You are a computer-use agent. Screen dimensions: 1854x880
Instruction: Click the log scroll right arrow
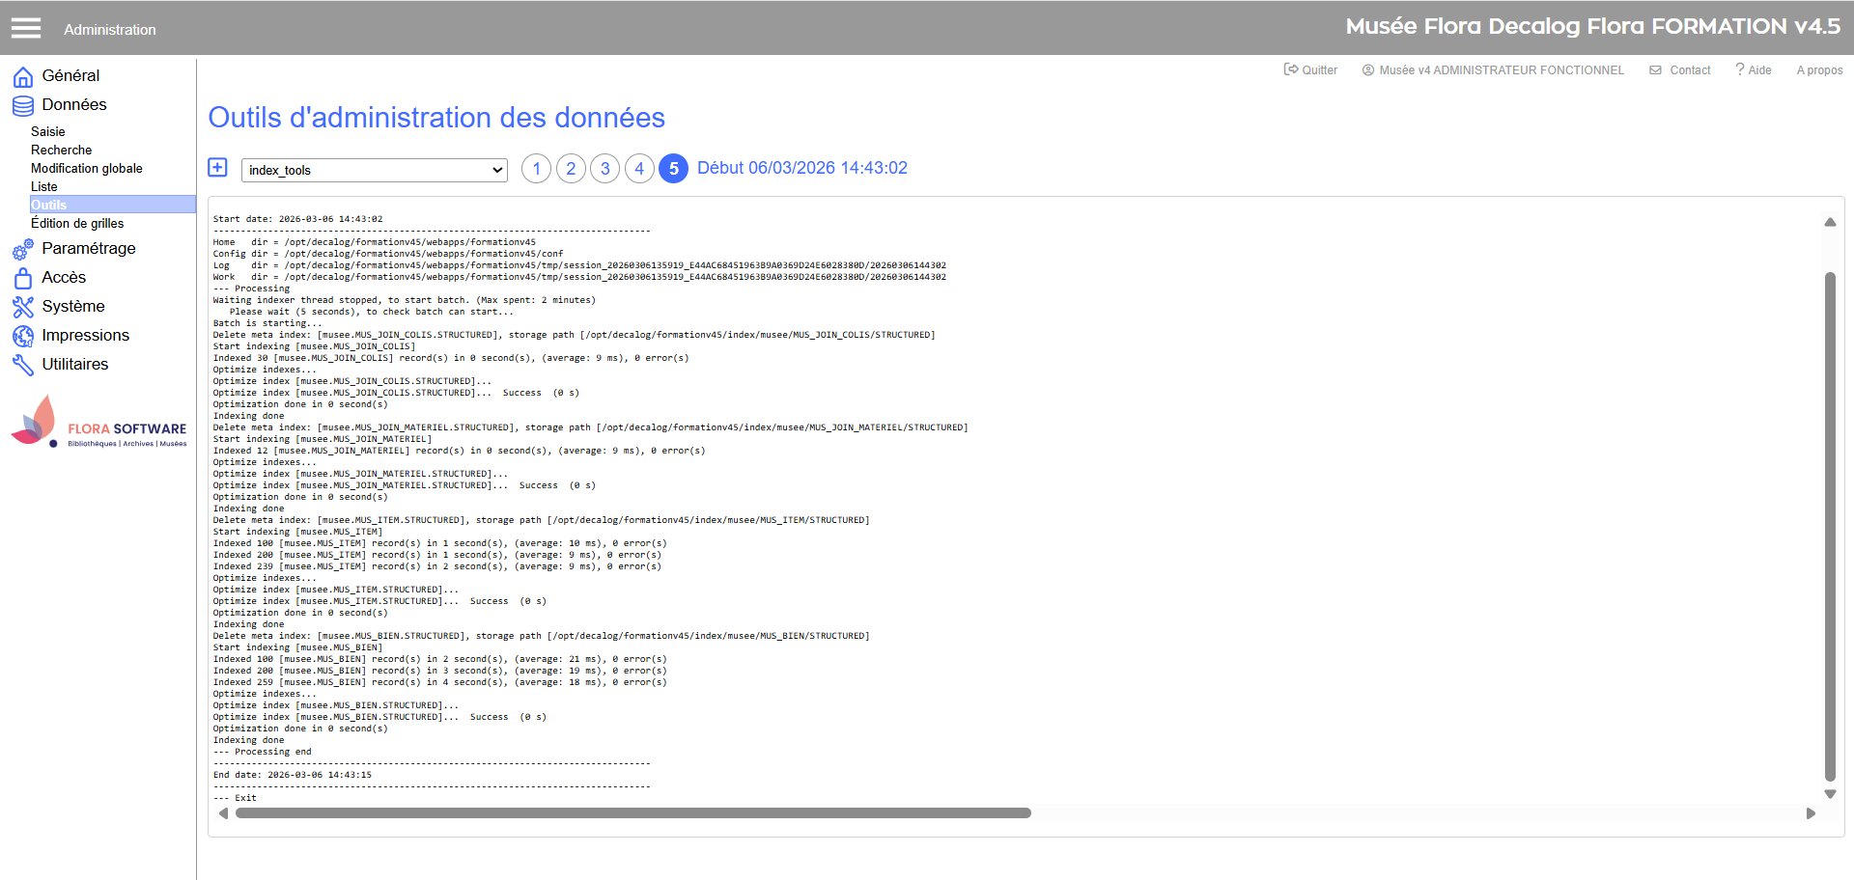tap(1811, 813)
